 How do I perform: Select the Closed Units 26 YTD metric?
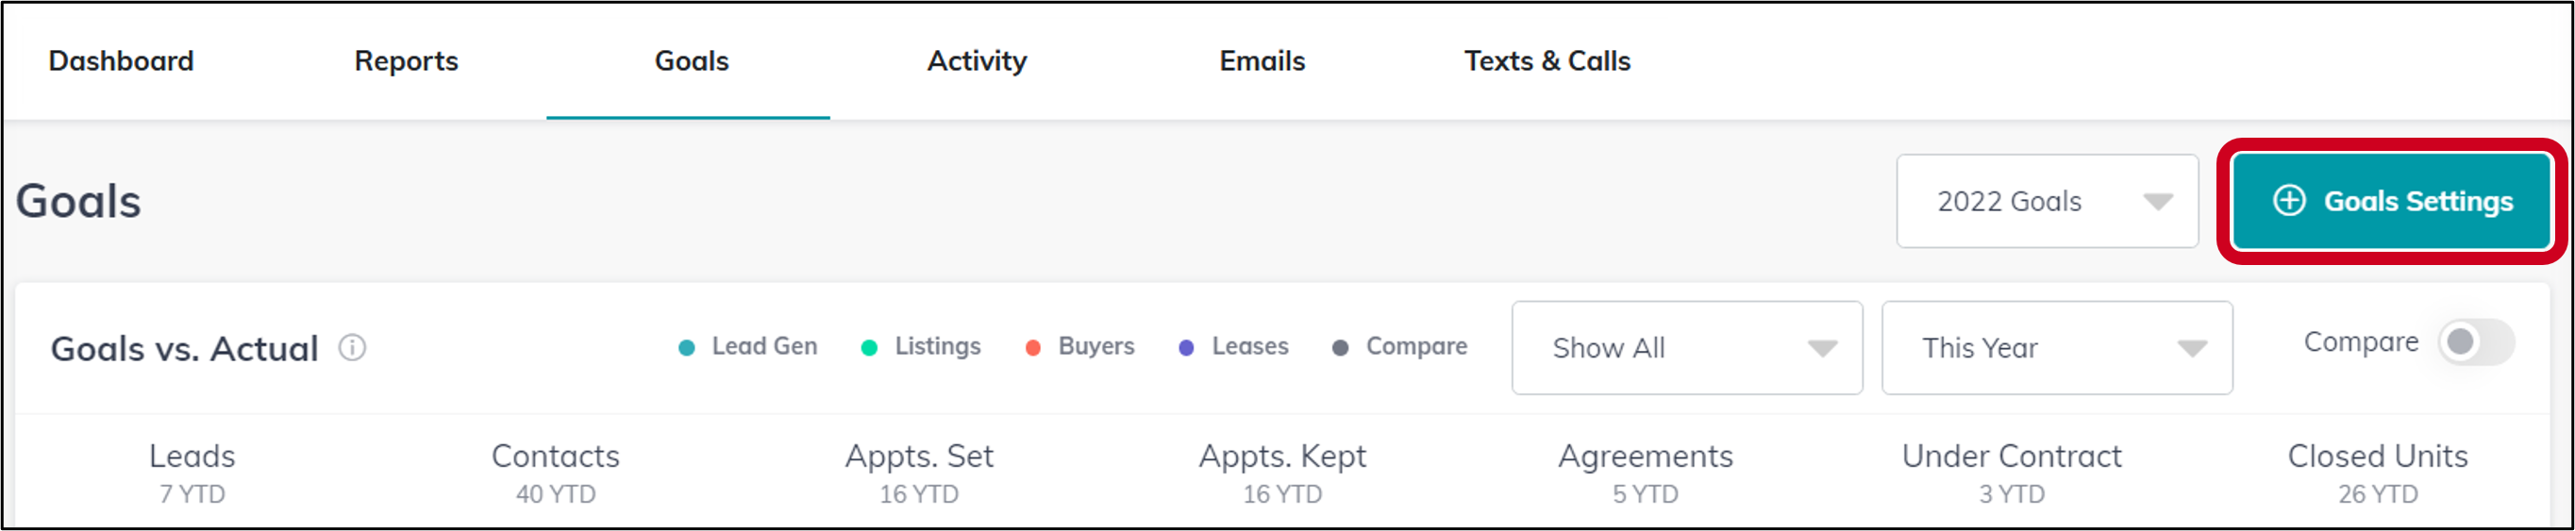[x=2377, y=473]
